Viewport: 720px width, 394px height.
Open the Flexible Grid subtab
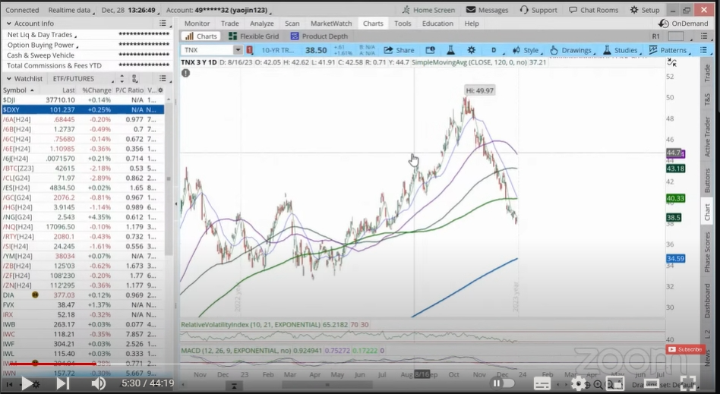pos(254,36)
